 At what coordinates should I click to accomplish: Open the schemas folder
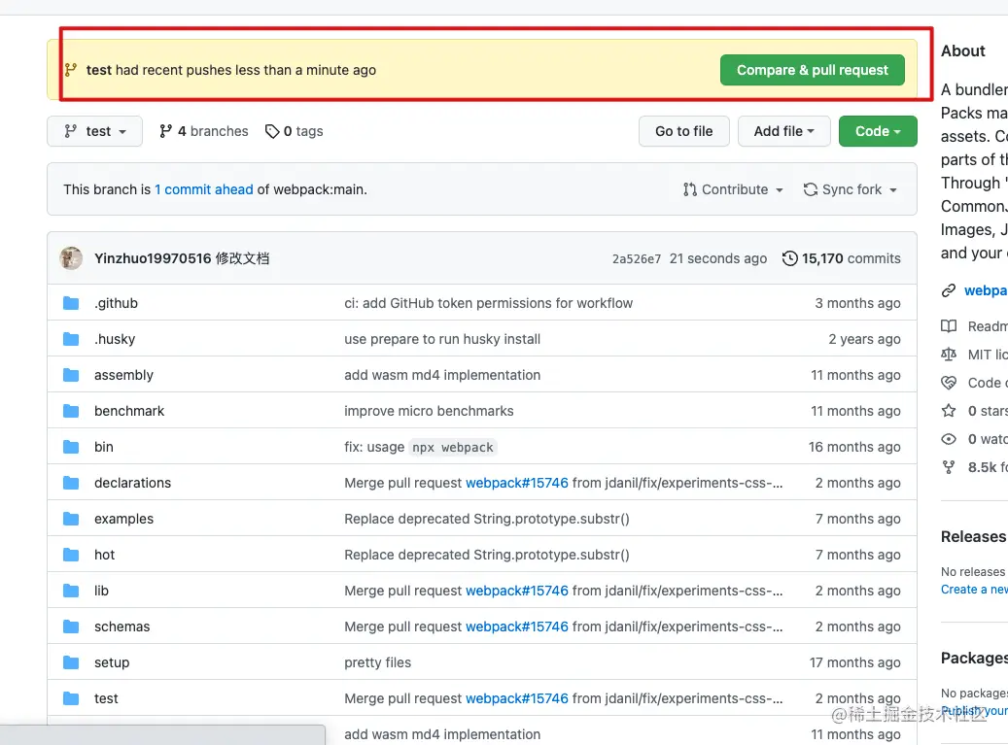click(122, 626)
